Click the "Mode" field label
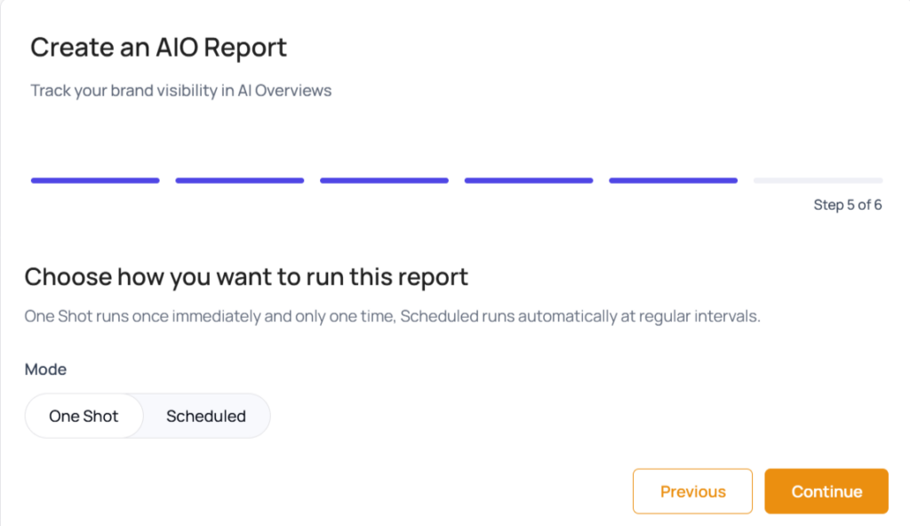910x526 pixels. [x=45, y=369]
